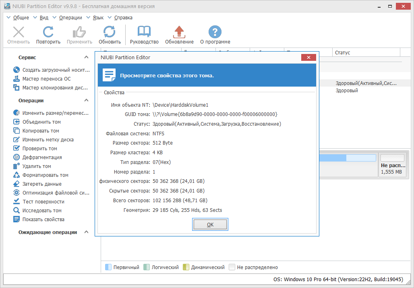414x288 pixels.
Task: Click the Создать загрузочный носитель disc icon
Action: click(17, 70)
